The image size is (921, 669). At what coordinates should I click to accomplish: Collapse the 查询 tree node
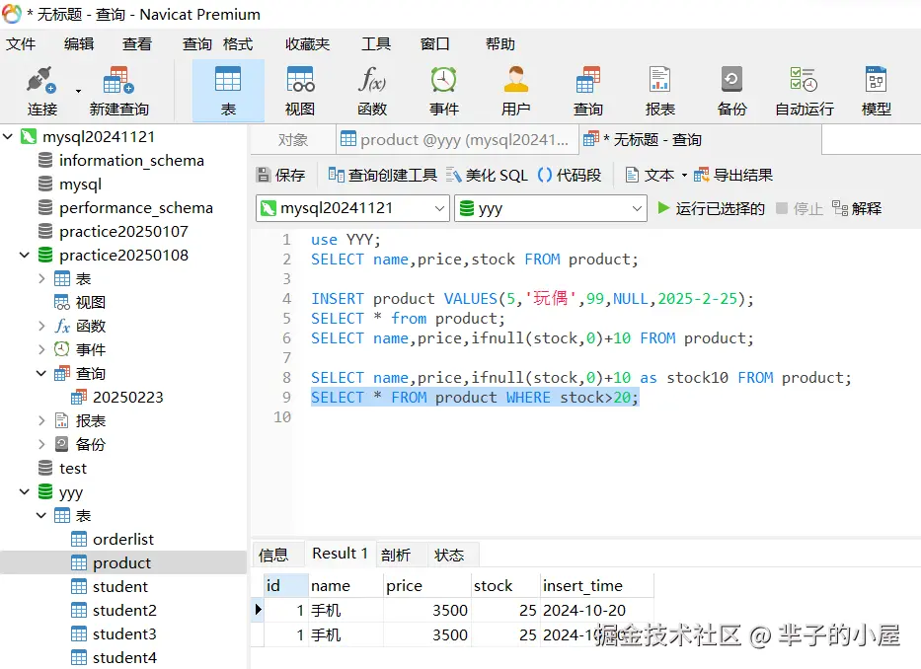(x=41, y=373)
